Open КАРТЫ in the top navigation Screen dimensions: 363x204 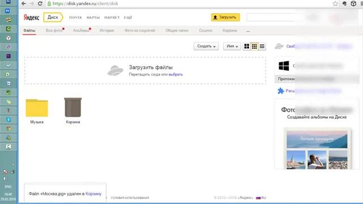[x=93, y=18]
